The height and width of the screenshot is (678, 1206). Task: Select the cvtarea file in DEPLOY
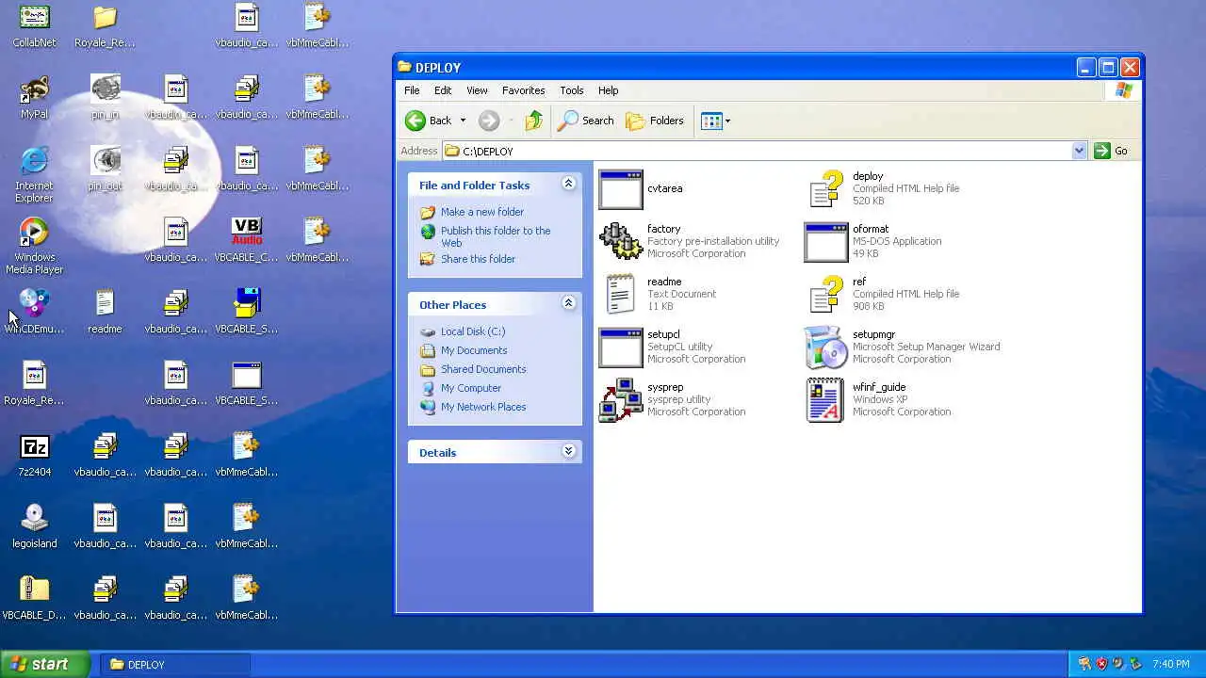tap(641, 189)
